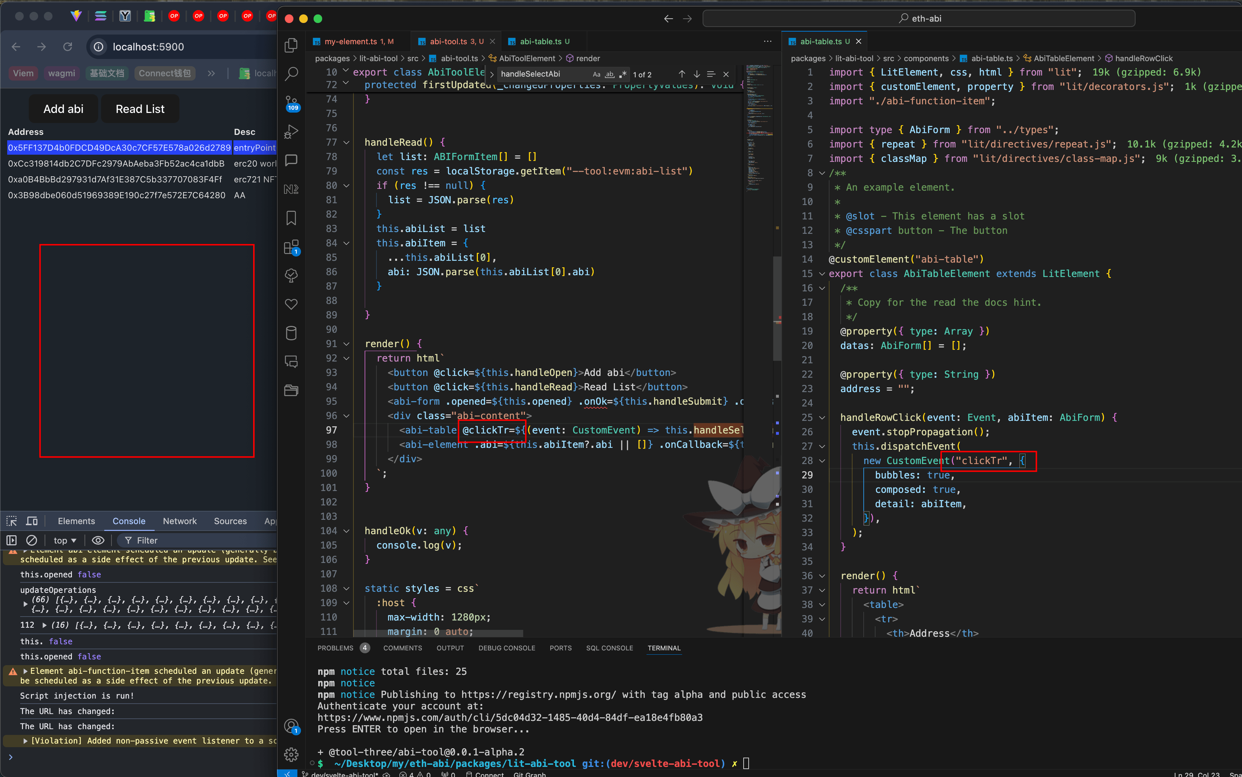Viewport: 1242px width, 777px height.
Task: Open editor group more actions ellipsis
Action: (x=767, y=41)
